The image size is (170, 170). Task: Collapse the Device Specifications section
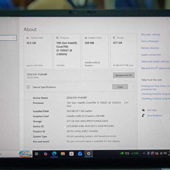coord(133,86)
